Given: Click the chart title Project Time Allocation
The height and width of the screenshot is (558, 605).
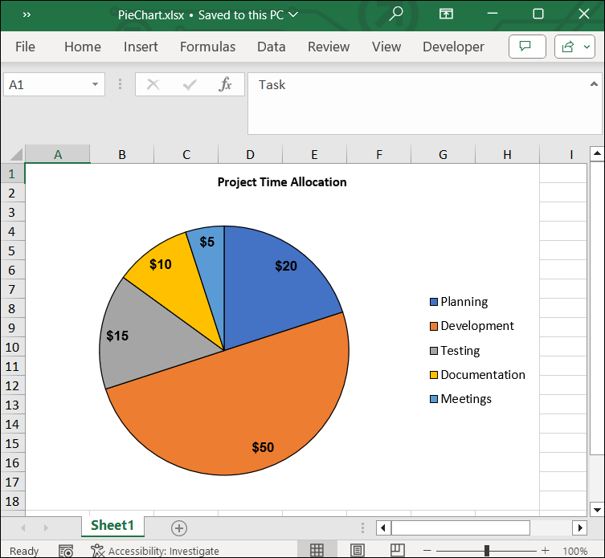Looking at the screenshot, I should pos(282,182).
